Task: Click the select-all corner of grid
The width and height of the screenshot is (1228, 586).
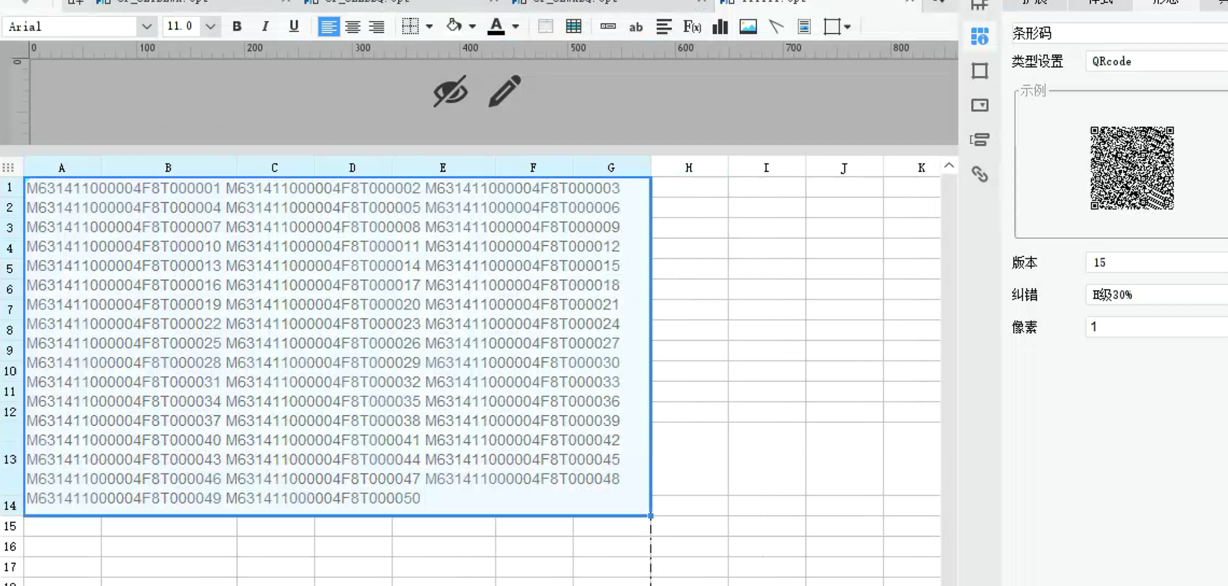Action: pos(8,168)
